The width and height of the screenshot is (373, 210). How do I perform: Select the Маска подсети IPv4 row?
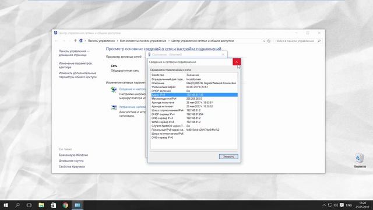[x=194, y=99]
